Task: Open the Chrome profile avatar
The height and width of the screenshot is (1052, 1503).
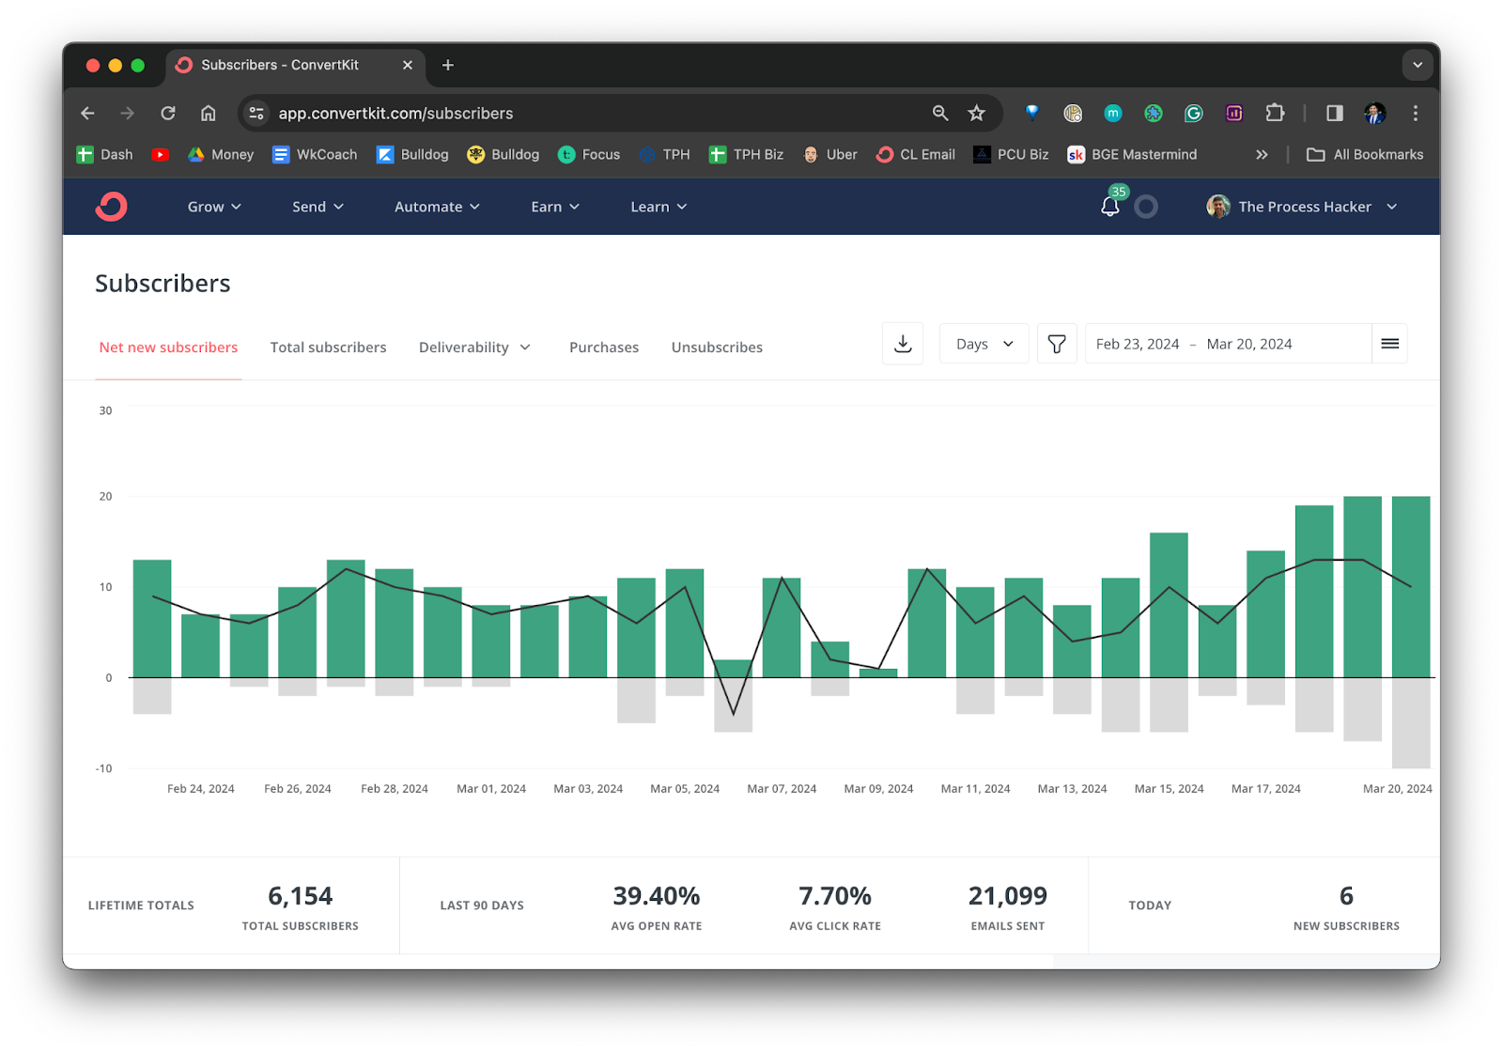Action: [x=1375, y=114]
